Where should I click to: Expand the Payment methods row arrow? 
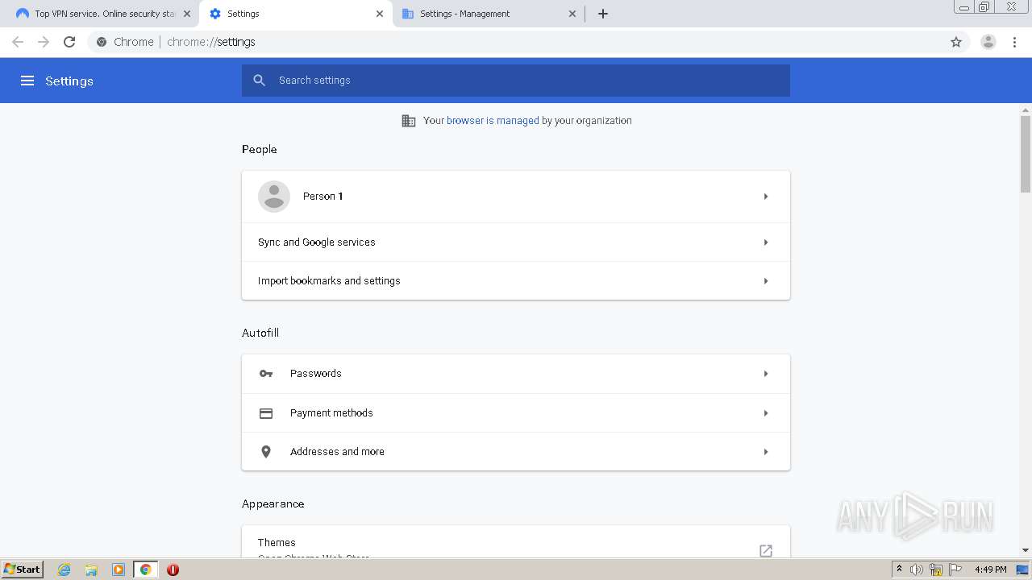(766, 413)
